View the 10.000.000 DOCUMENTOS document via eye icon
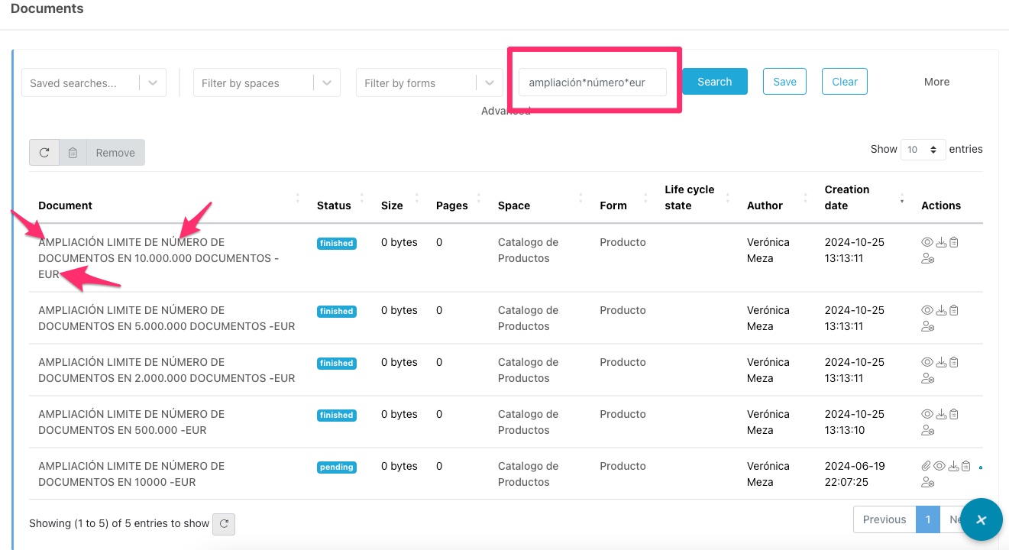This screenshot has height=550, width=1009. pos(928,243)
